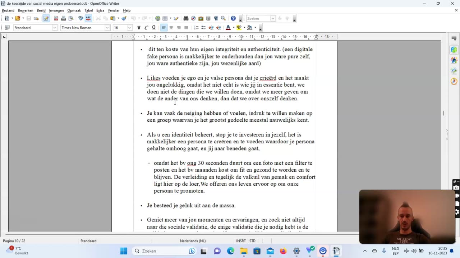This screenshot has height=258, width=460.
Task: Click the Print printer icon
Action: [63, 18]
